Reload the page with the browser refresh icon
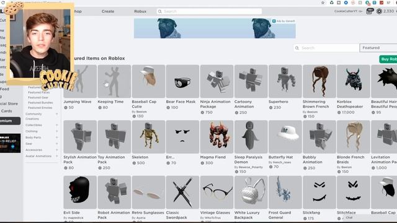 (x=3, y=2)
